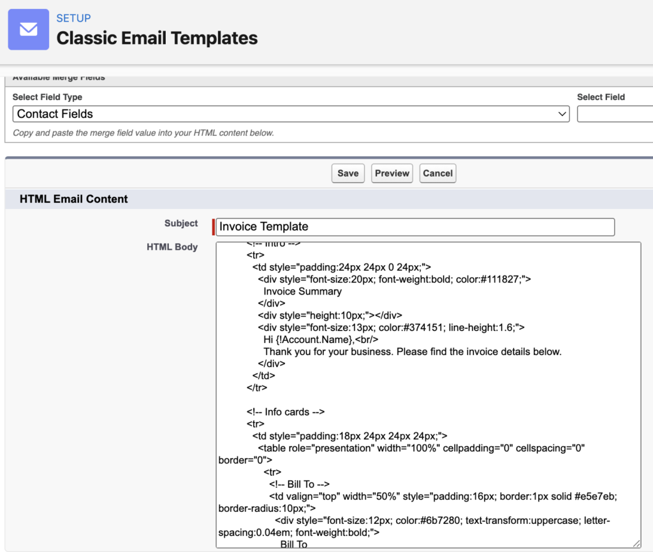653x552 pixels.
Task: Click the HTML Body label
Action: point(172,247)
